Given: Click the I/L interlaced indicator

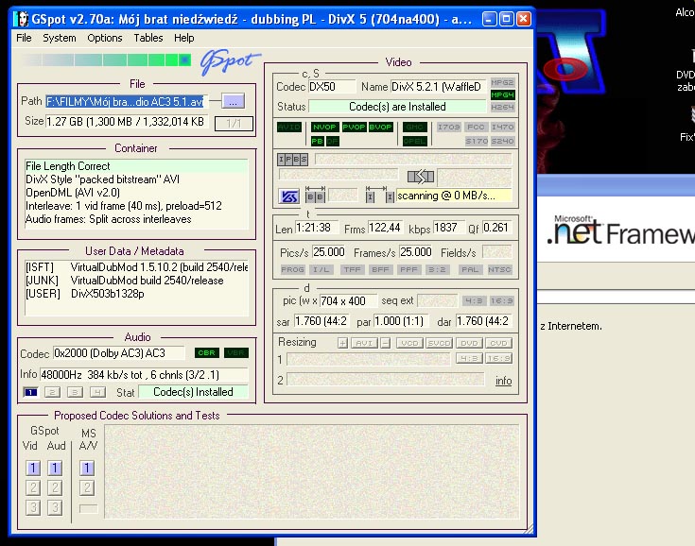Looking at the screenshot, I should click(321, 269).
